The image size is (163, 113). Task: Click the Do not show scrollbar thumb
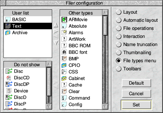pyautogui.click(x=49, y=82)
